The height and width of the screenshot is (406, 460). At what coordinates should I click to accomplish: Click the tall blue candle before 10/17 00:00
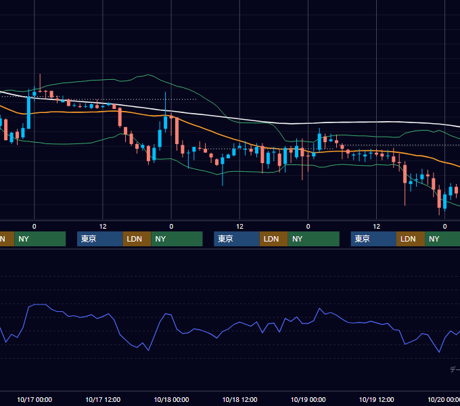click(x=28, y=112)
